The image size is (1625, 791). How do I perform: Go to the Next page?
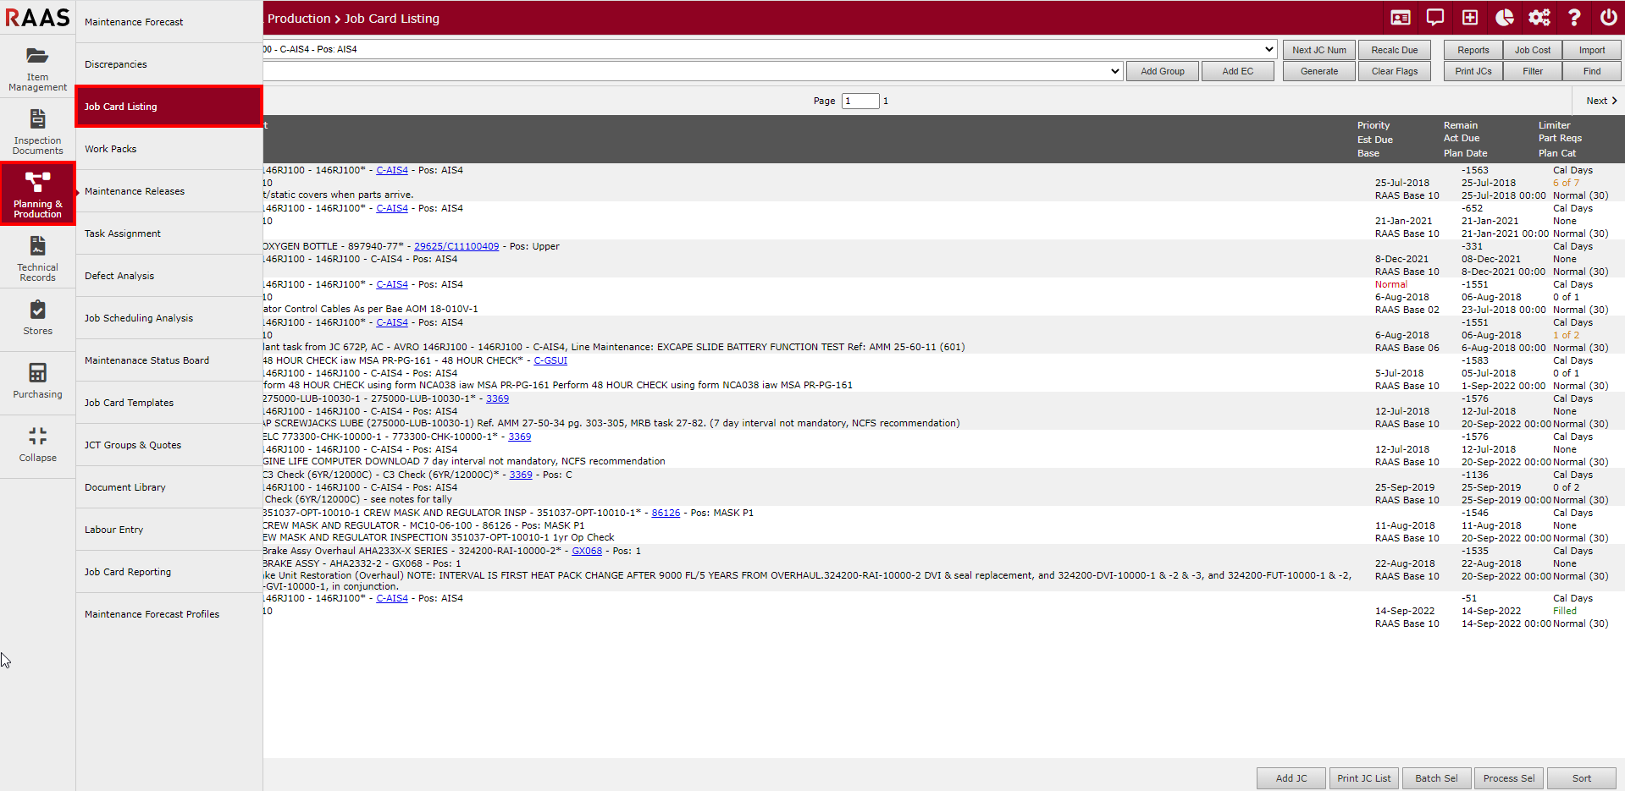pyautogui.click(x=1600, y=101)
